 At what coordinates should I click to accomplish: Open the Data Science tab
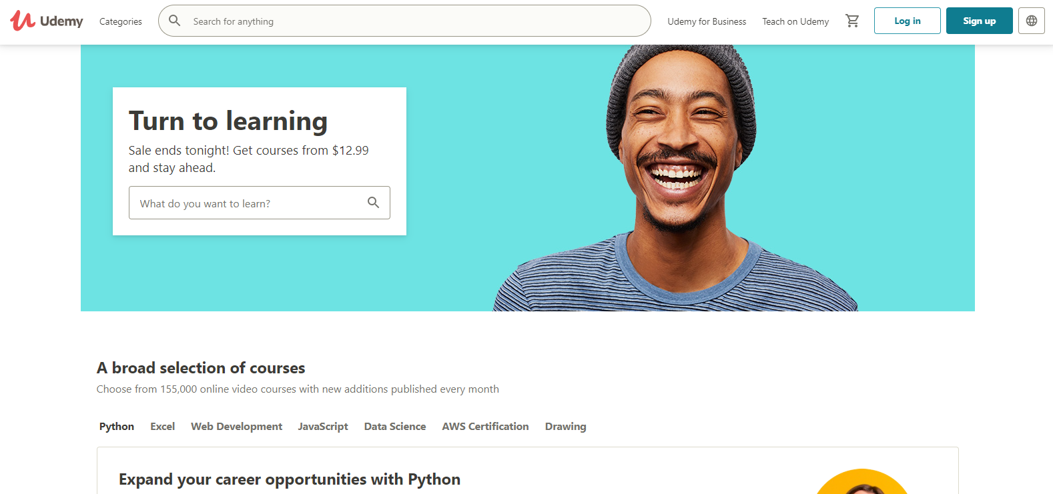pyautogui.click(x=395, y=427)
